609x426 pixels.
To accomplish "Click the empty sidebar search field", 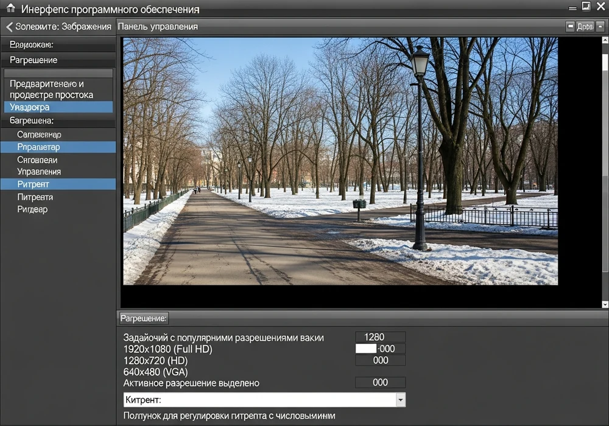I will click(x=58, y=73).
